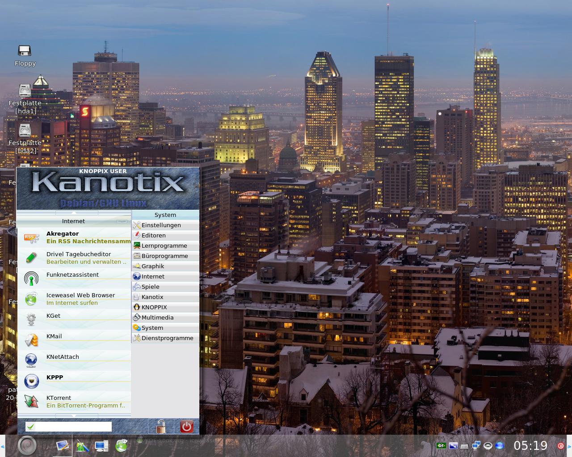Image resolution: width=572 pixels, height=457 pixels.
Task: Open Festplatte [hda1] desktop icon
Action: coord(25,99)
